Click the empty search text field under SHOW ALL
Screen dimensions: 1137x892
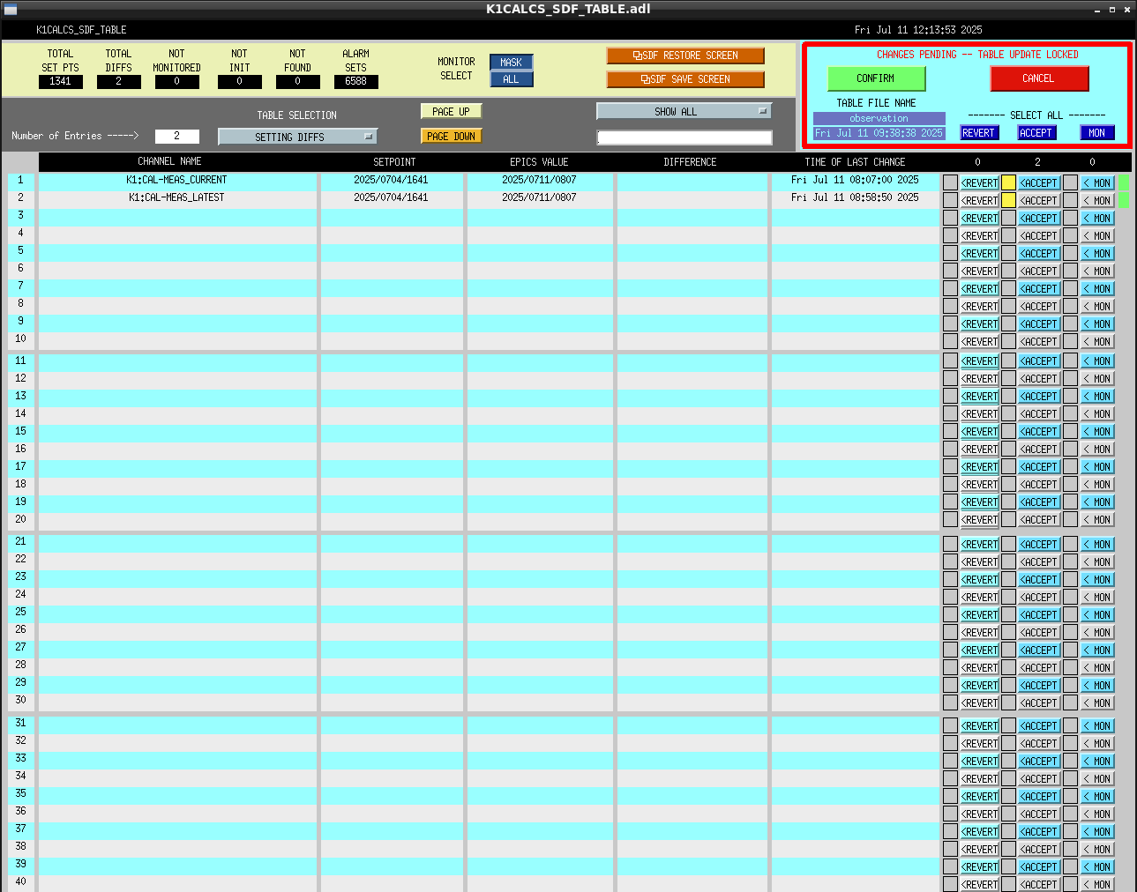684,138
